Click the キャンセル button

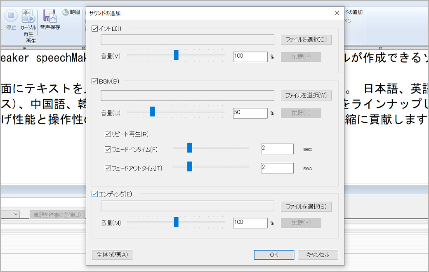coord(318,255)
